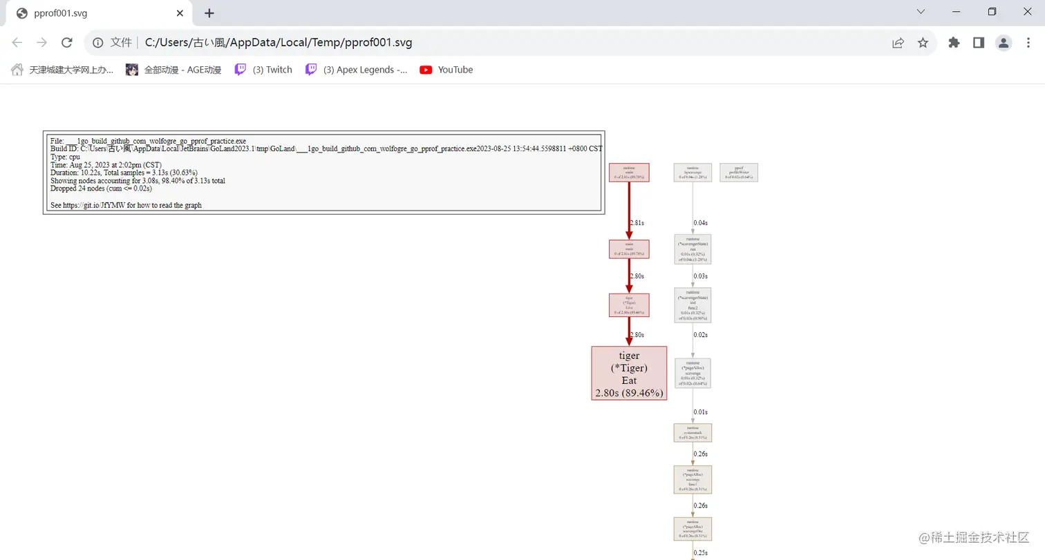The image size is (1045, 560).
Task: Select the main main graph node
Action: point(629,249)
